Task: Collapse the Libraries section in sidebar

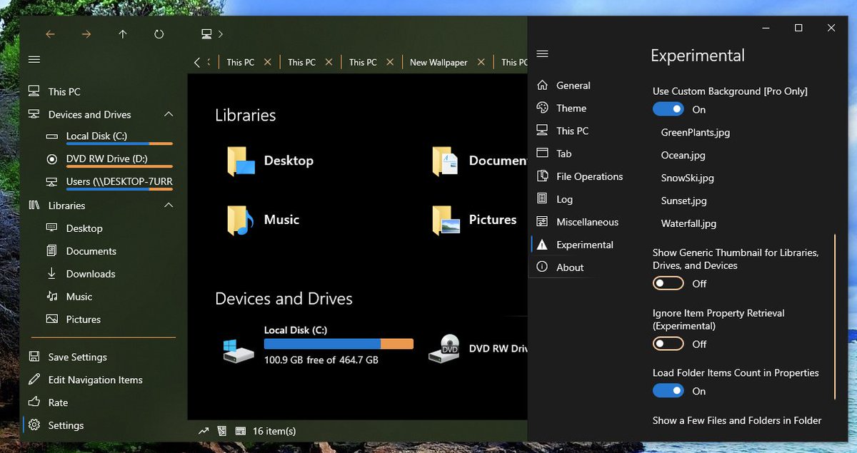Action: (169, 205)
